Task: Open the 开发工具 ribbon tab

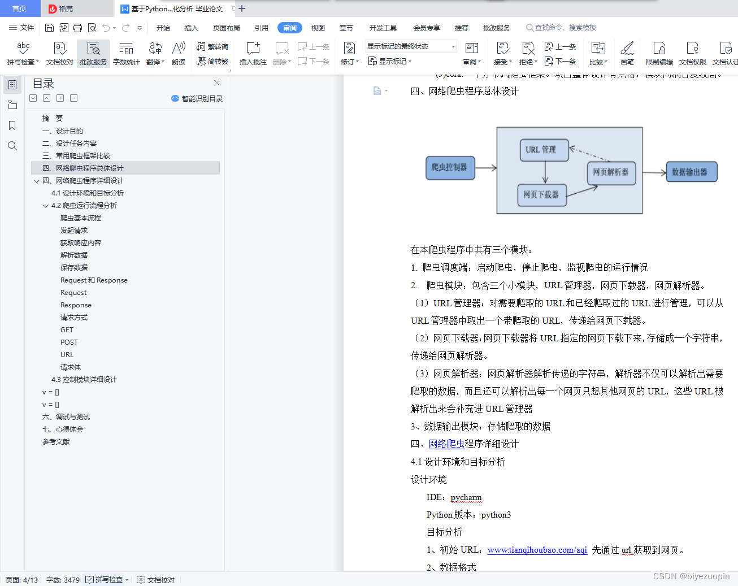Action: pyautogui.click(x=382, y=27)
